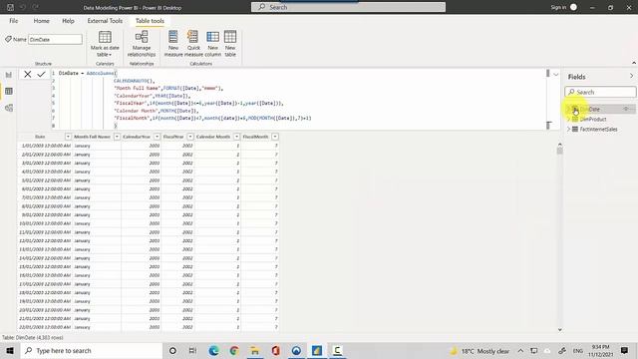Screen dimensions: 638x359
Task: Open Month Full Name column dropdown
Action: pos(117,137)
